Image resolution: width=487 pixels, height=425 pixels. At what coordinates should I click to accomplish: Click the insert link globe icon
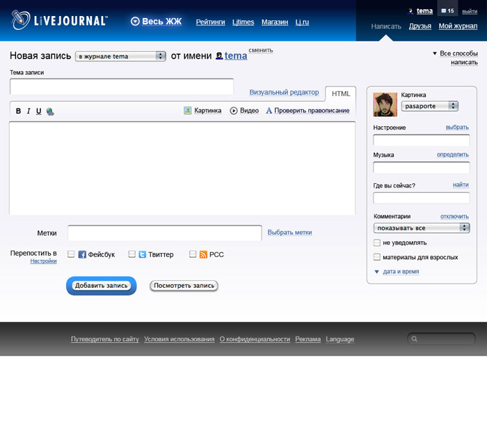pyautogui.click(x=50, y=111)
